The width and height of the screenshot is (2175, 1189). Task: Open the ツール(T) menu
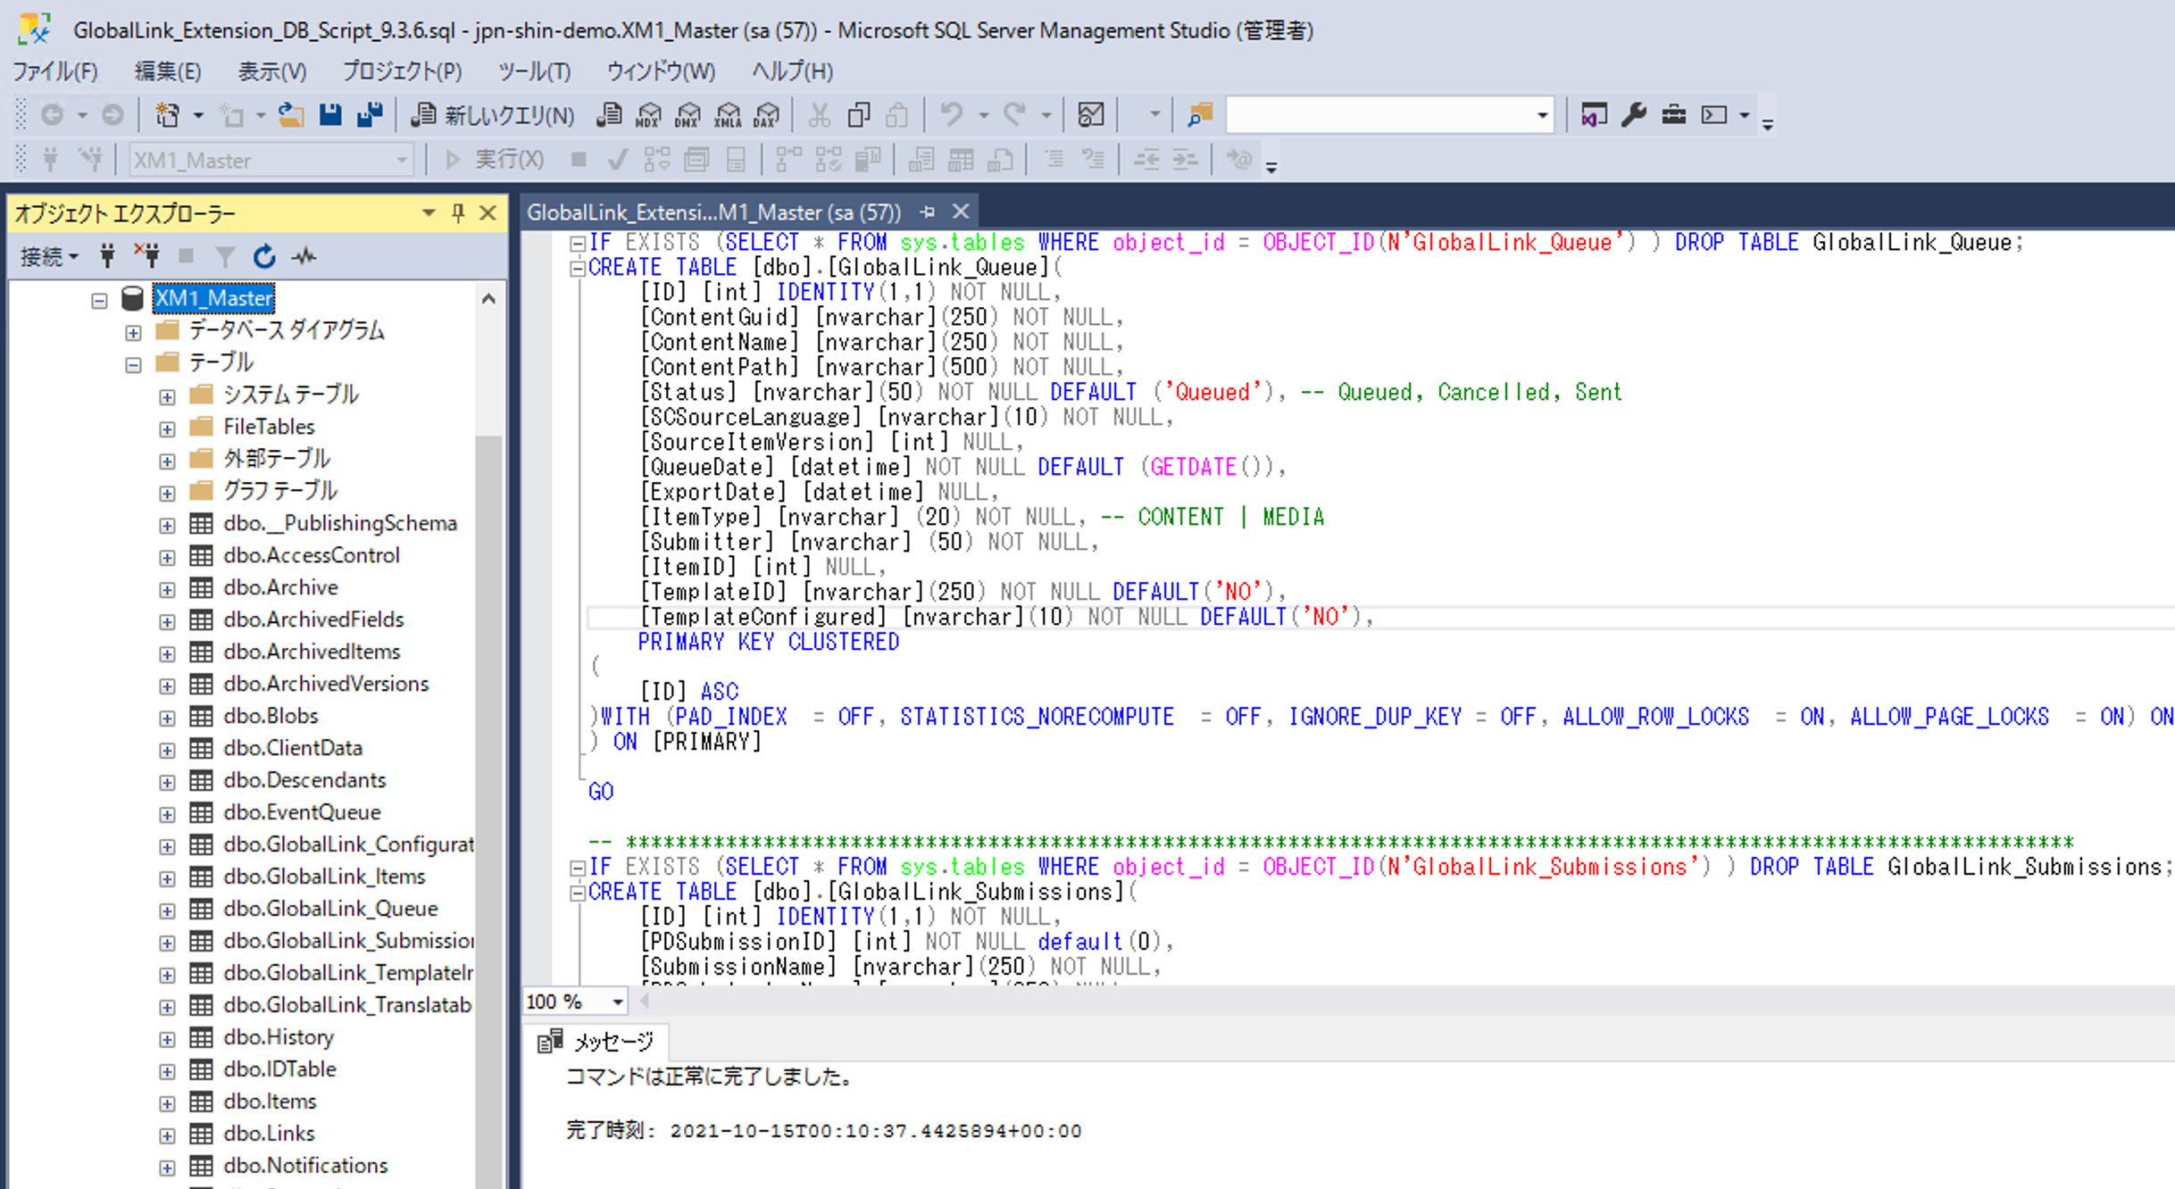(535, 71)
